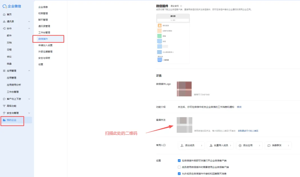
Task: Uncheck 在微信插件底部可快捷打开企业微信客户端
Action: [x=179, y=160]
